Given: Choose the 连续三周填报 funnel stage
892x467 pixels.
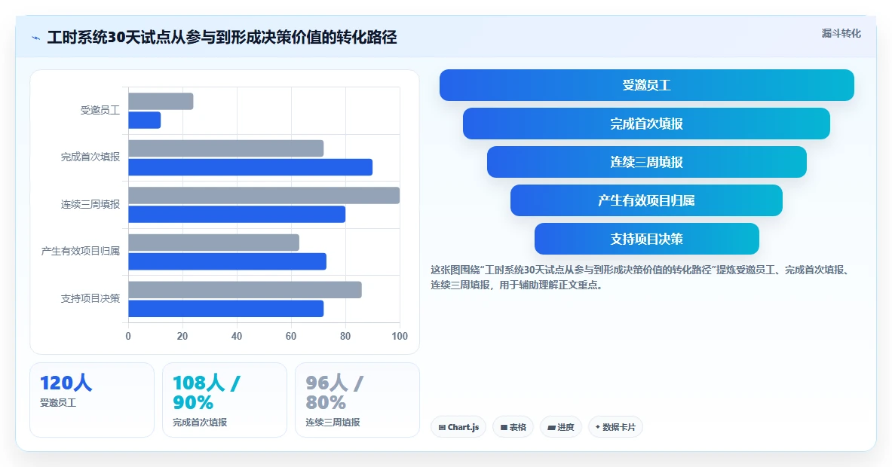Looking at the screenshot, I should (646, 162).
